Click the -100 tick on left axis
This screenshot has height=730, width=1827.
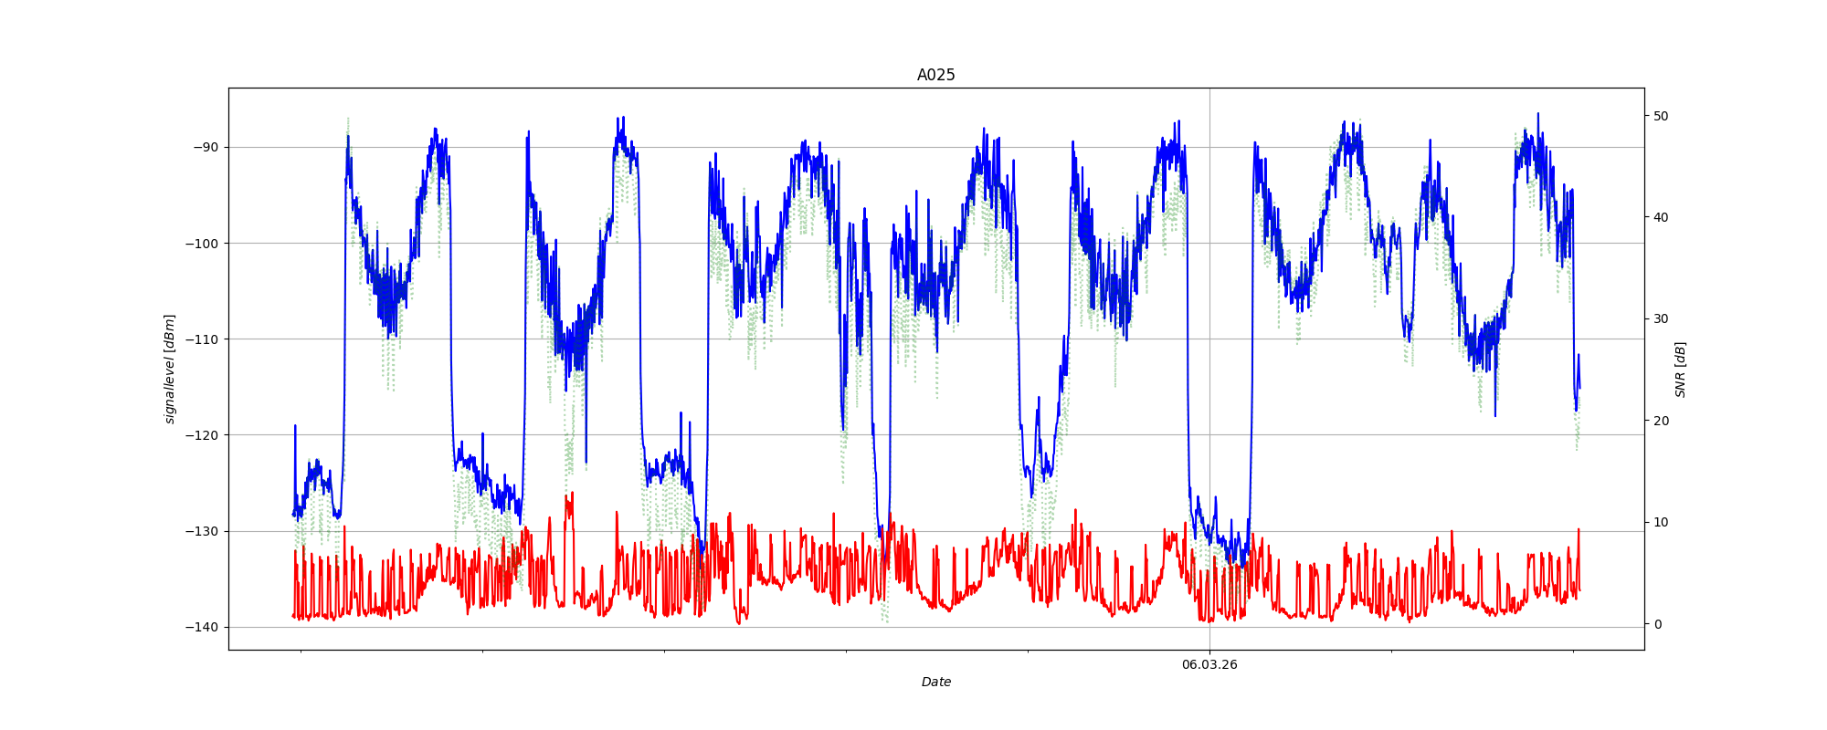(x=202, y=243)
